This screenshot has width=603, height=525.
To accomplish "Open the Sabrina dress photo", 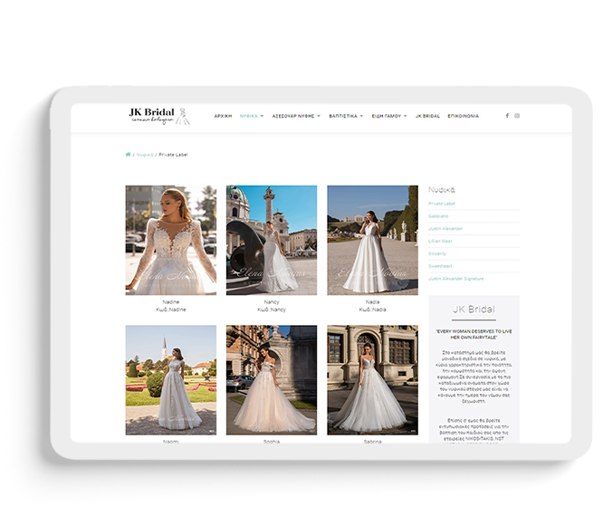I will (373, 380).
